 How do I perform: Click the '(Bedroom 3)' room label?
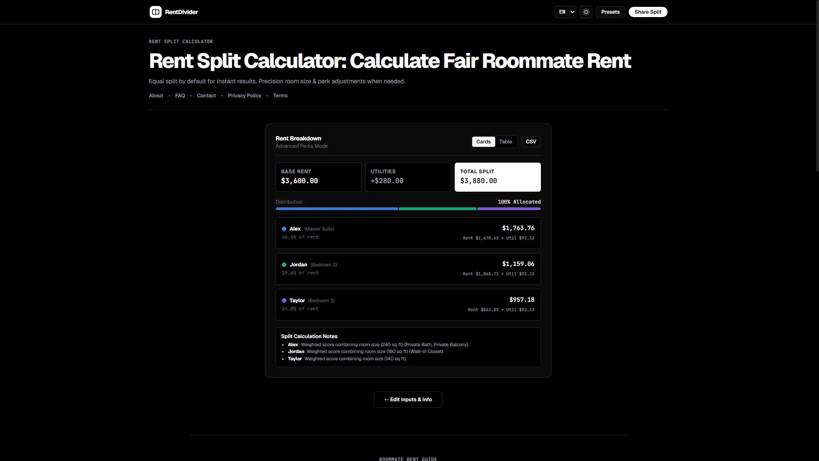point(322,301)
